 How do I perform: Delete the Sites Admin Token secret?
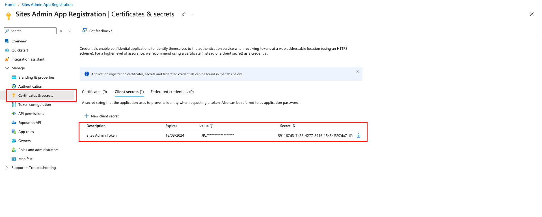359,136
